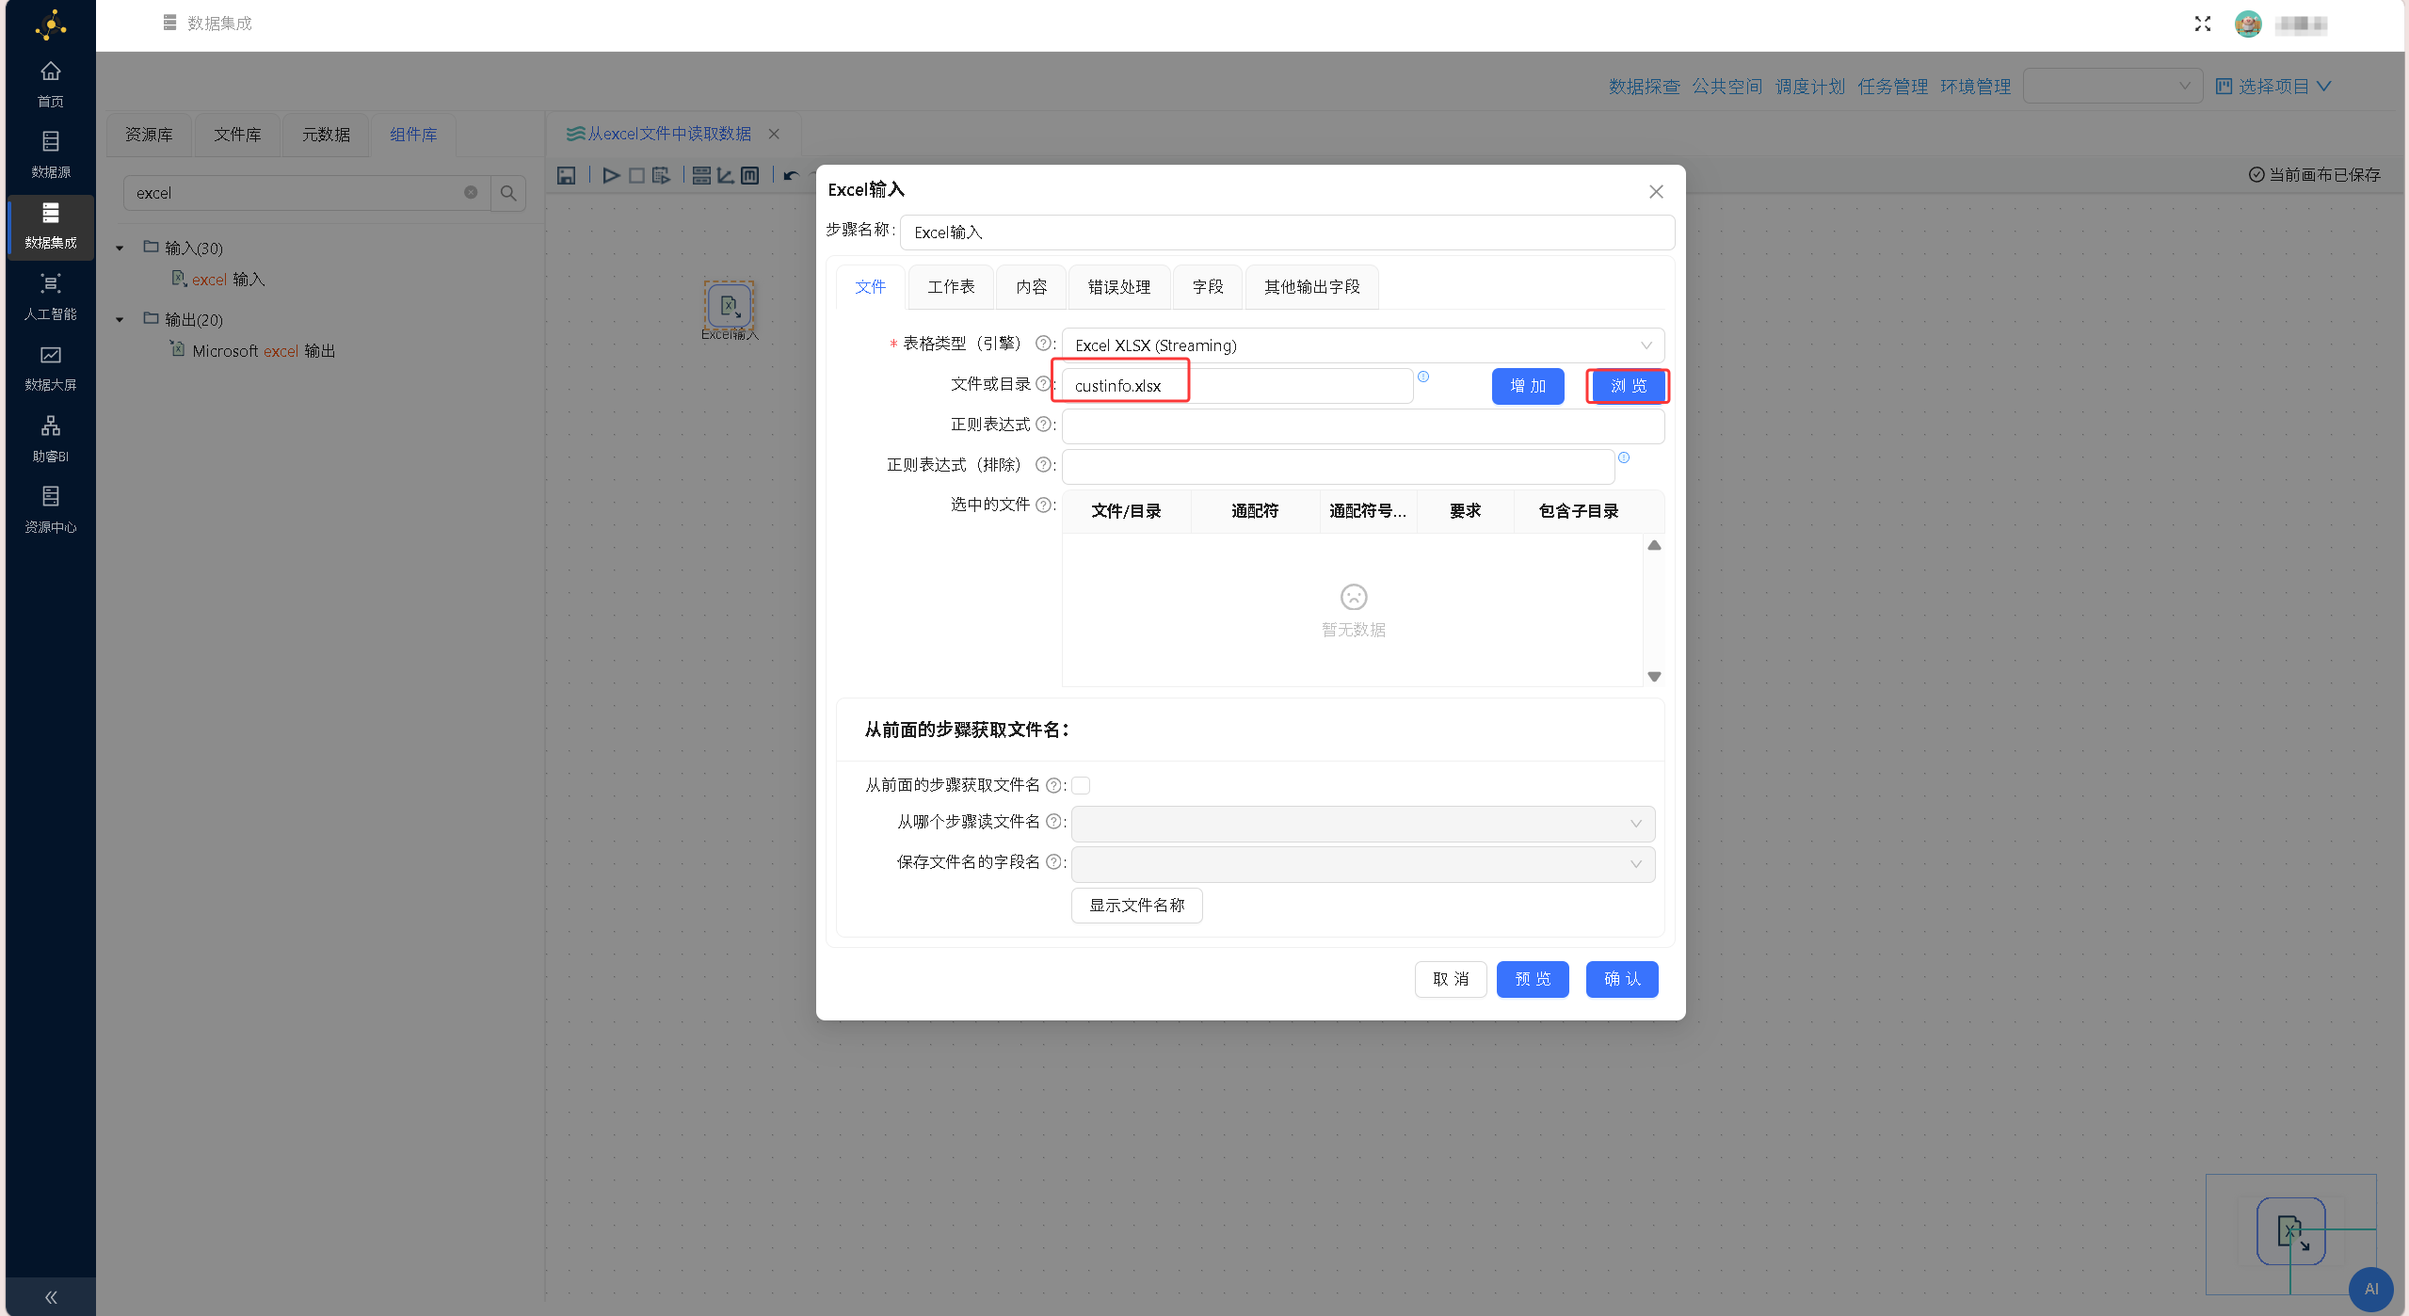Toggle fullscreen icon in top bar
The width and height of the screenshot is (2409, 1316).
pyautogui.click(x=2203, y=24)
